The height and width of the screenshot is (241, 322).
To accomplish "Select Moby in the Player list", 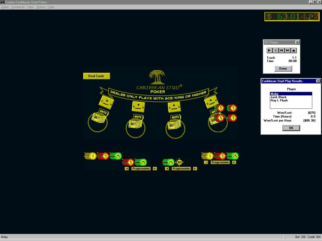I will pyautogui.click(x=291, y=94).
